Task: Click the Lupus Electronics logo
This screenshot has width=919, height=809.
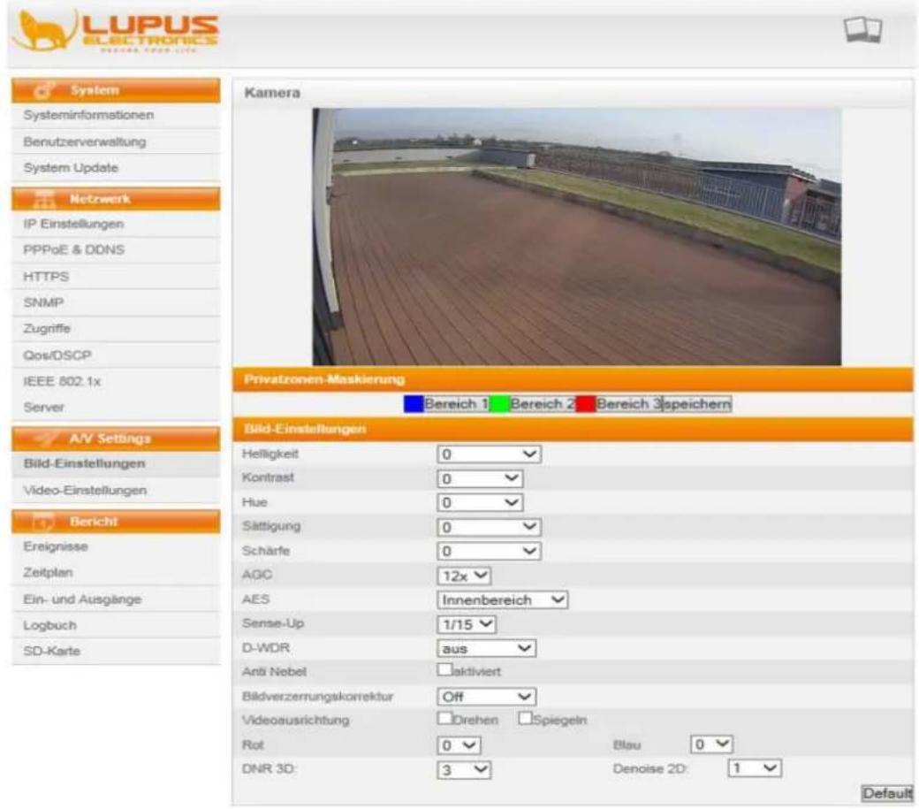Action: 116,30
